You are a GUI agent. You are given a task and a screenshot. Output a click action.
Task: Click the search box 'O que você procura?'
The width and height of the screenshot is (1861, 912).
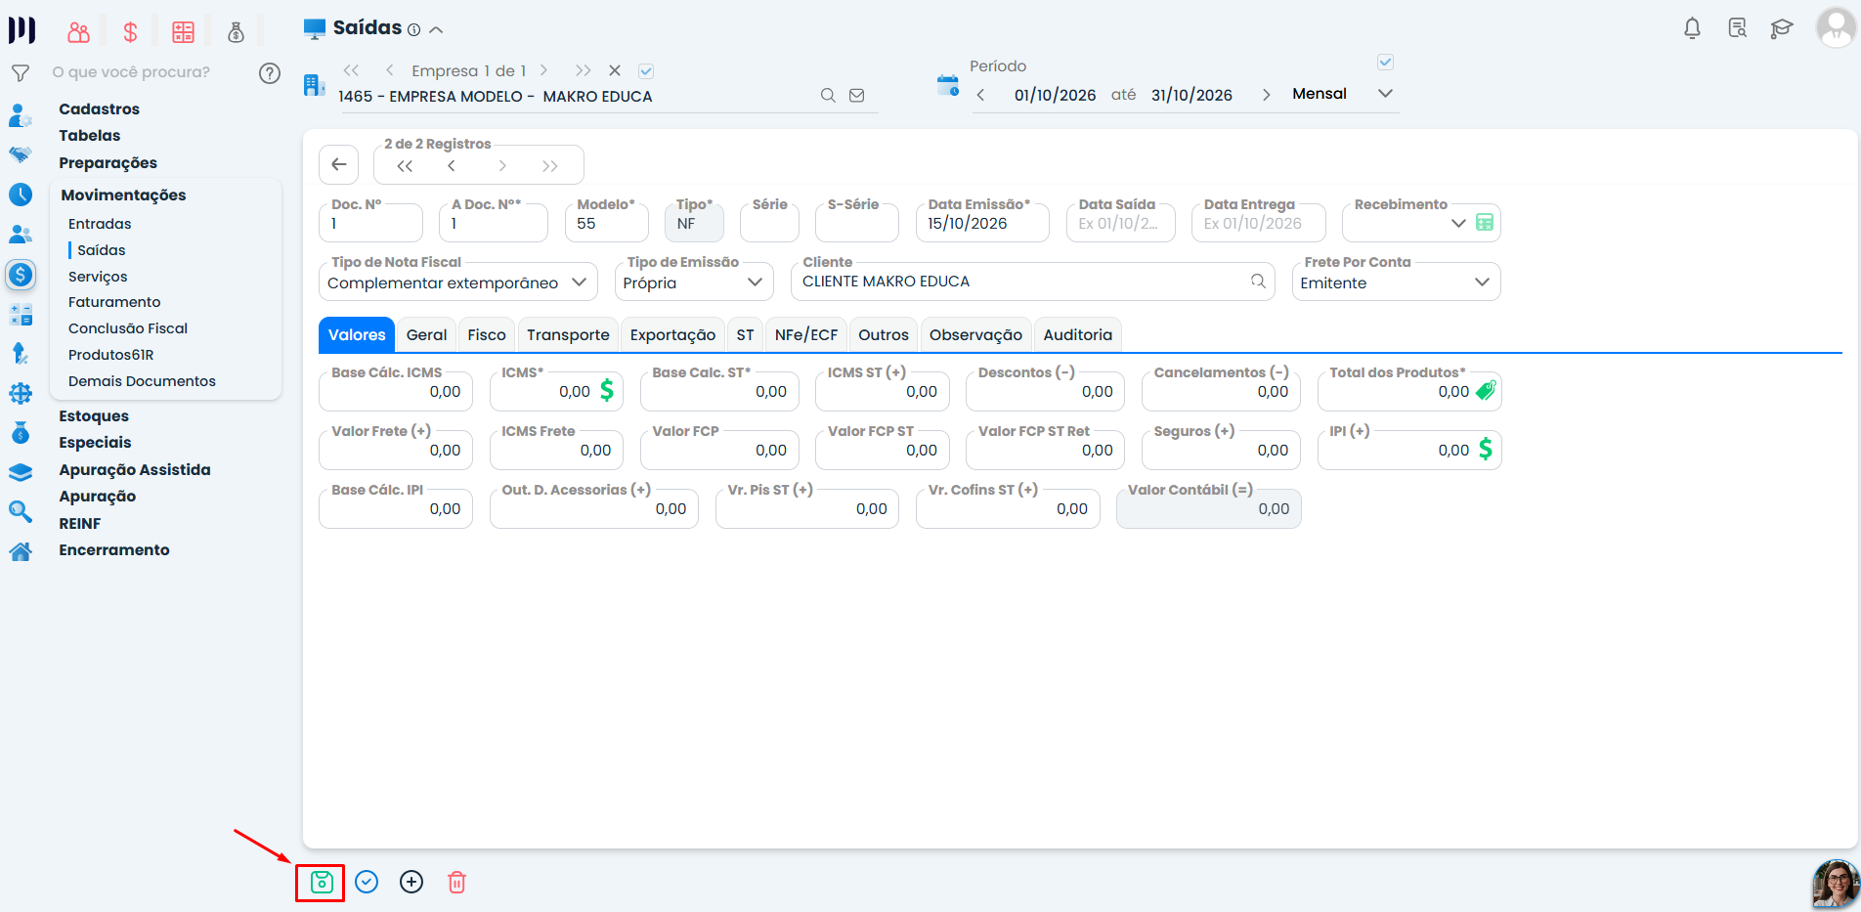point(132,72)
